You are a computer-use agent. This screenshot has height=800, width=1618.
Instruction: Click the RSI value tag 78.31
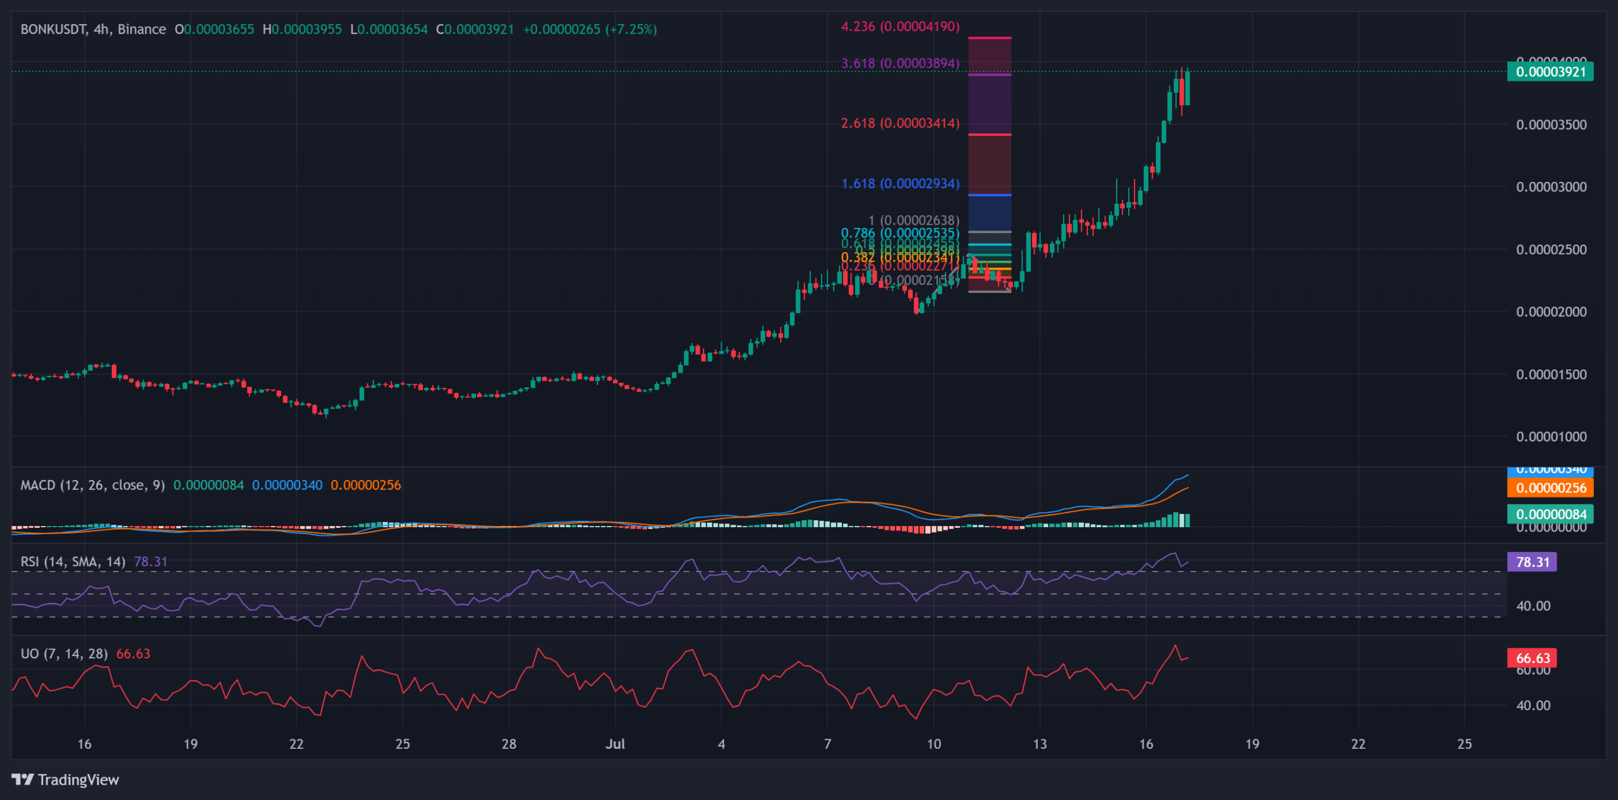[1532, 561]
